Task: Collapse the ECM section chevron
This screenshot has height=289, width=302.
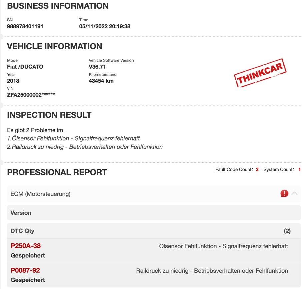Action: [x=294, y=193]
